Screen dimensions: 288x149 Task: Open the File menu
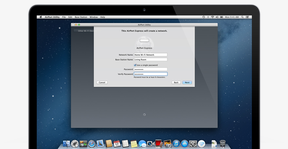(64, 17)
